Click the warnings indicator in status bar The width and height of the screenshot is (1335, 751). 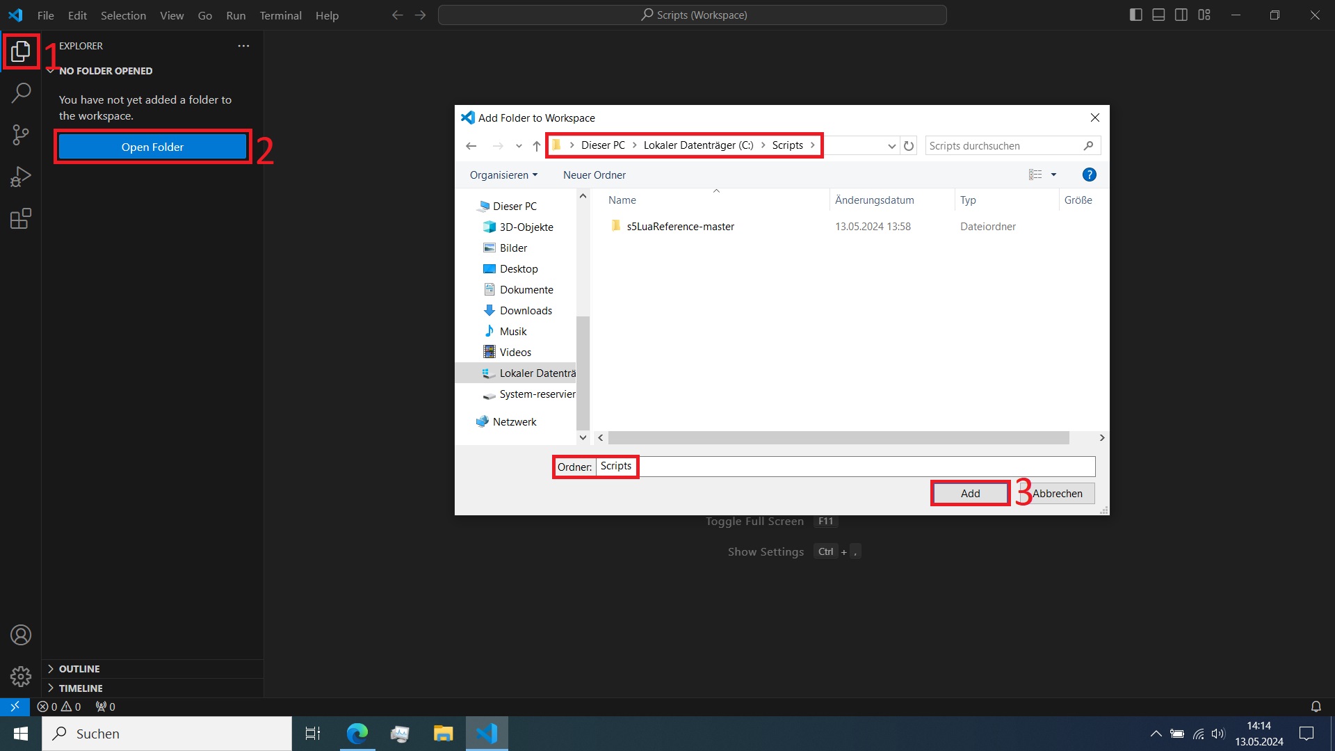[72, 706]
